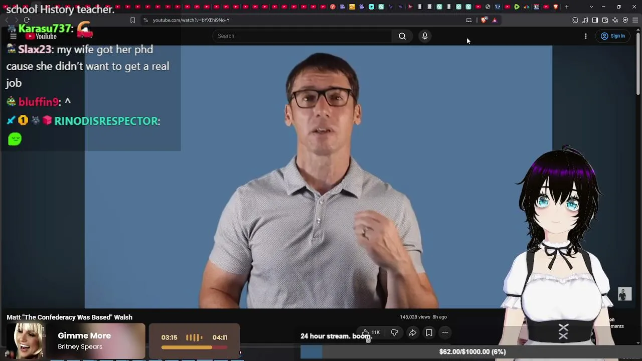The height and width of the screenshot is (361, 642).
Task: Click the $62.00/$1000.00 donation goal bar
Action: click(x=472, y=352)
